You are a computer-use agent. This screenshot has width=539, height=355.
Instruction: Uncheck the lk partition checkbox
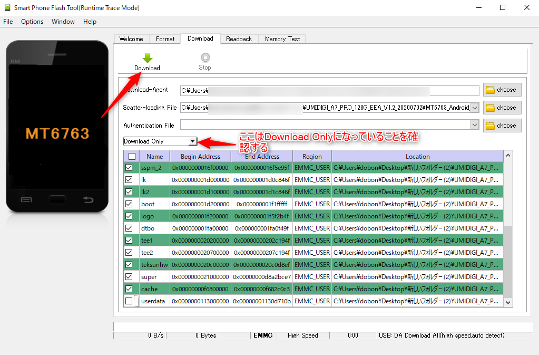129,179
